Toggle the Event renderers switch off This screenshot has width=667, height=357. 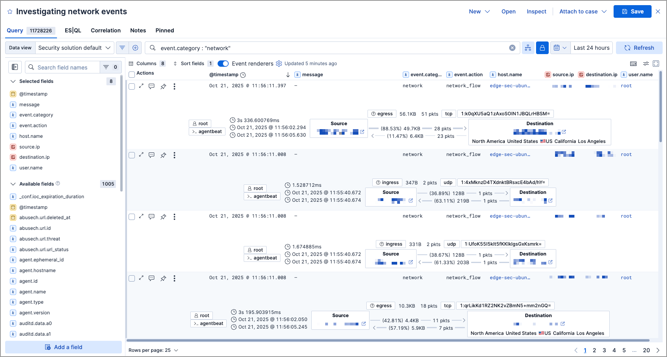pyautogui.click(x=223, y=63)
